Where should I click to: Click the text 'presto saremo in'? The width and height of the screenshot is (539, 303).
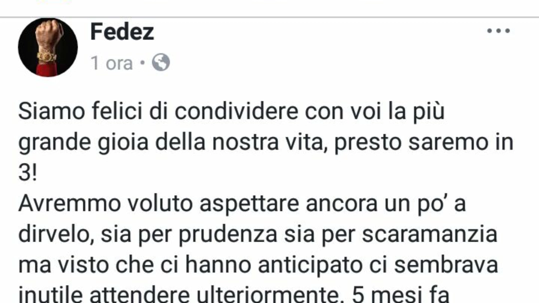[424, 142]
